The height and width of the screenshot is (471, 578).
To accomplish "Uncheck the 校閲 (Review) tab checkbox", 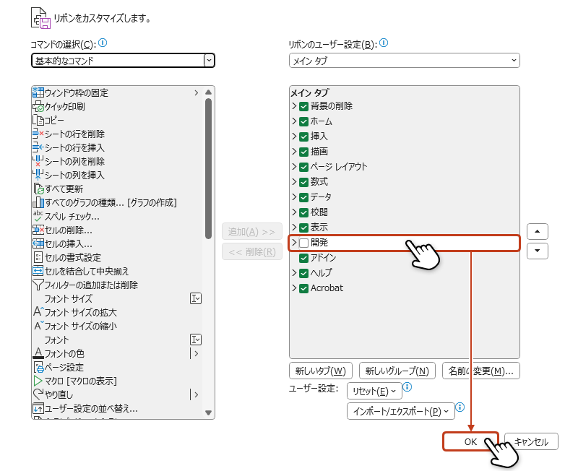I will pos(304,212).
